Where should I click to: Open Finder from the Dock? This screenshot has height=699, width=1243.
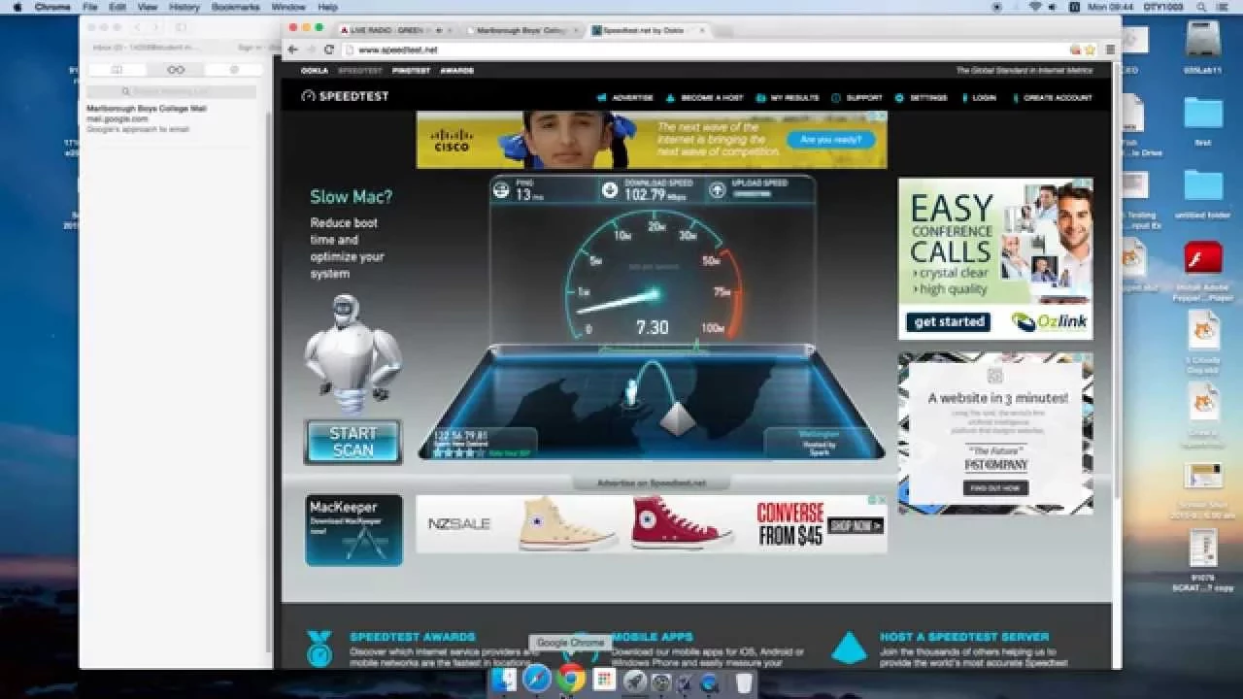pyautogui.click(x=504, y=680)
